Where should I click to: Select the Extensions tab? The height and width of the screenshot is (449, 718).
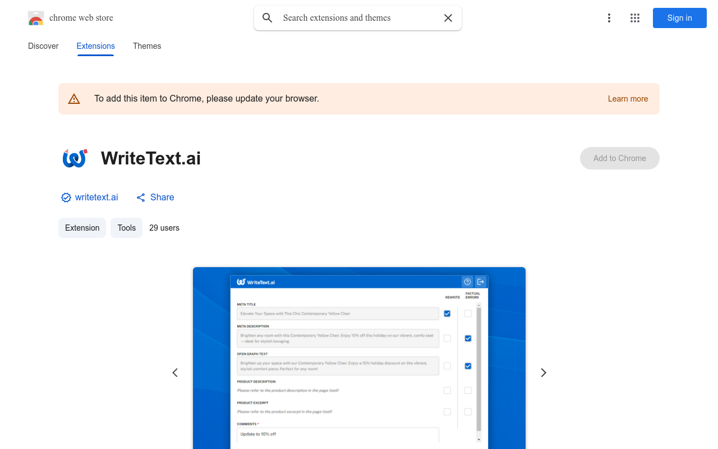tap(96, 46)
